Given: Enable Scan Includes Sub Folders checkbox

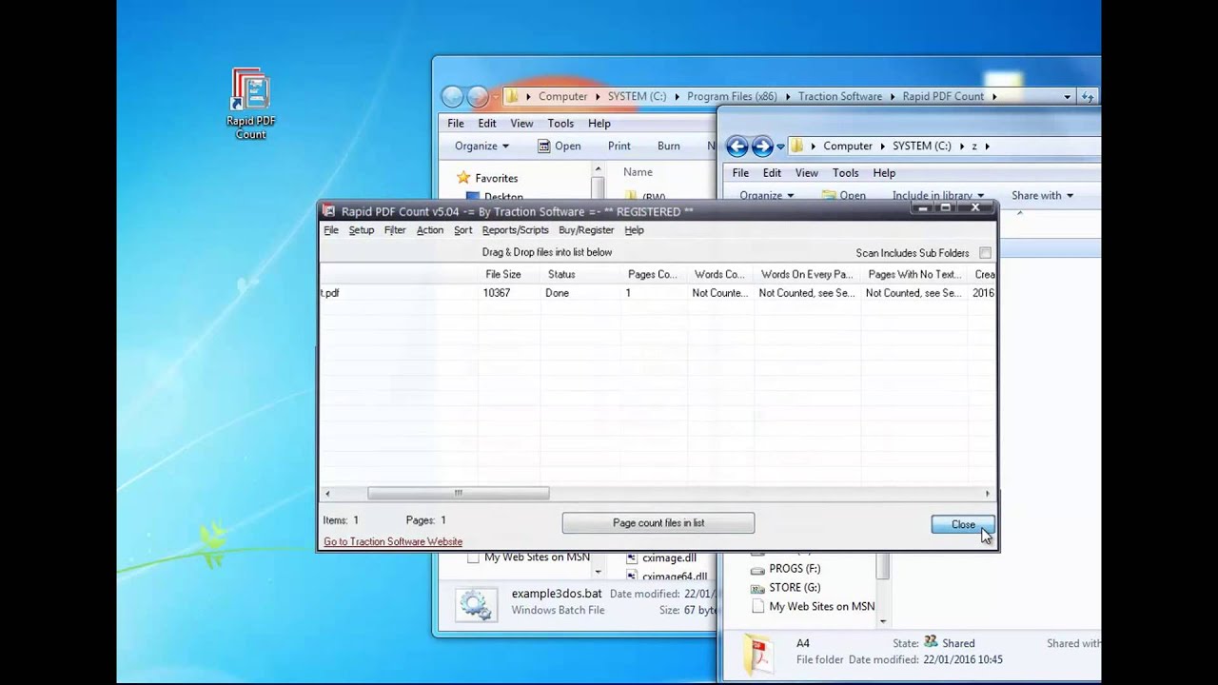Looking at the screenshot, I should [x=985, y=253].
